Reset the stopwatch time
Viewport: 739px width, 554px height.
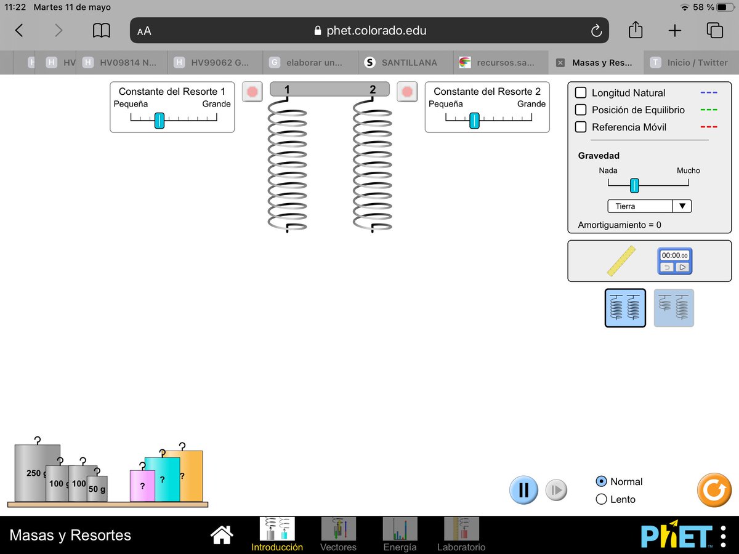tap(668, 267)
